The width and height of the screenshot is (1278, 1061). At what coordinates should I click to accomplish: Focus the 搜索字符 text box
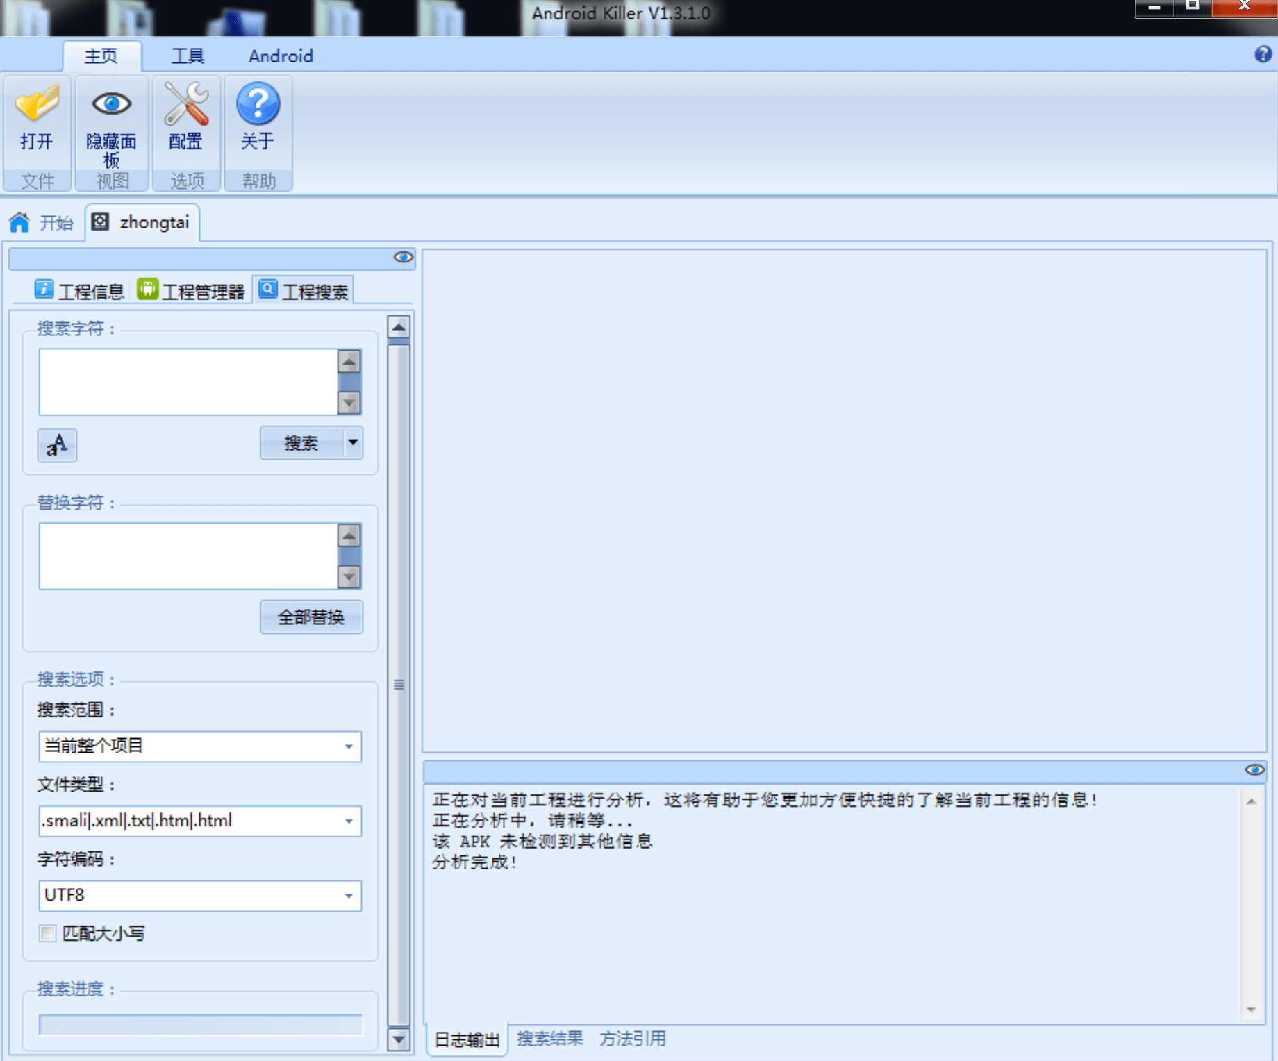coord(188,381)
